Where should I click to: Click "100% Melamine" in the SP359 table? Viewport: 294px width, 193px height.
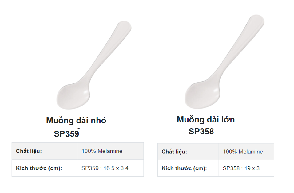coord(102,151)
